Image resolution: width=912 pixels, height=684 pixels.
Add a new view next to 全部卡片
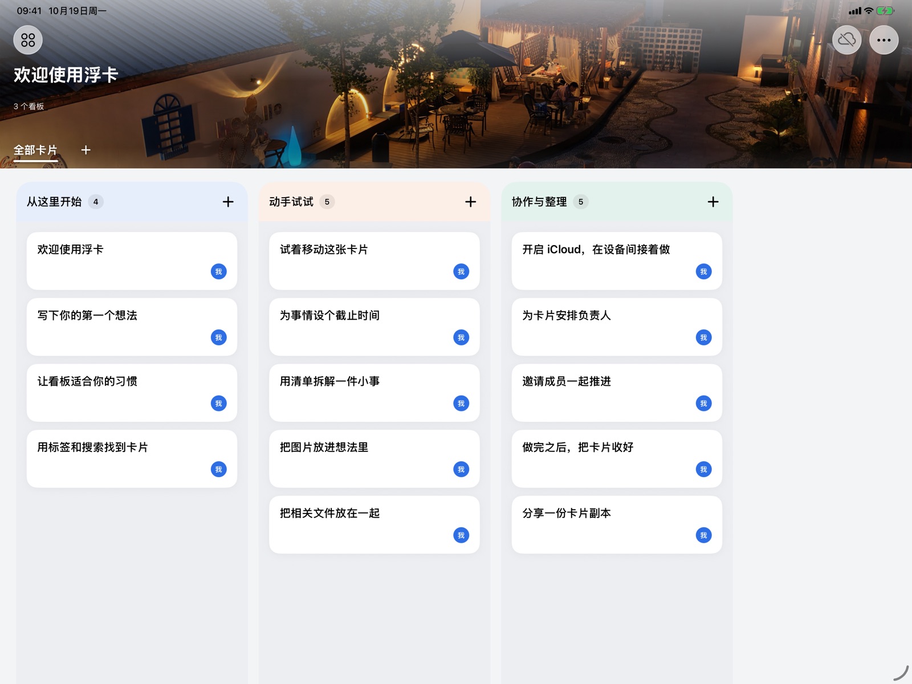(x=85, y=150)
